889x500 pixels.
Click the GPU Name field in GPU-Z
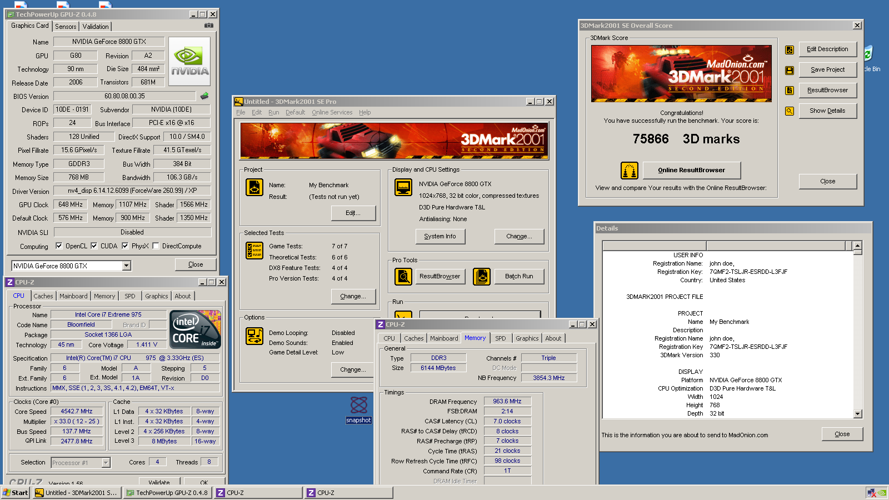pos(109,42)
